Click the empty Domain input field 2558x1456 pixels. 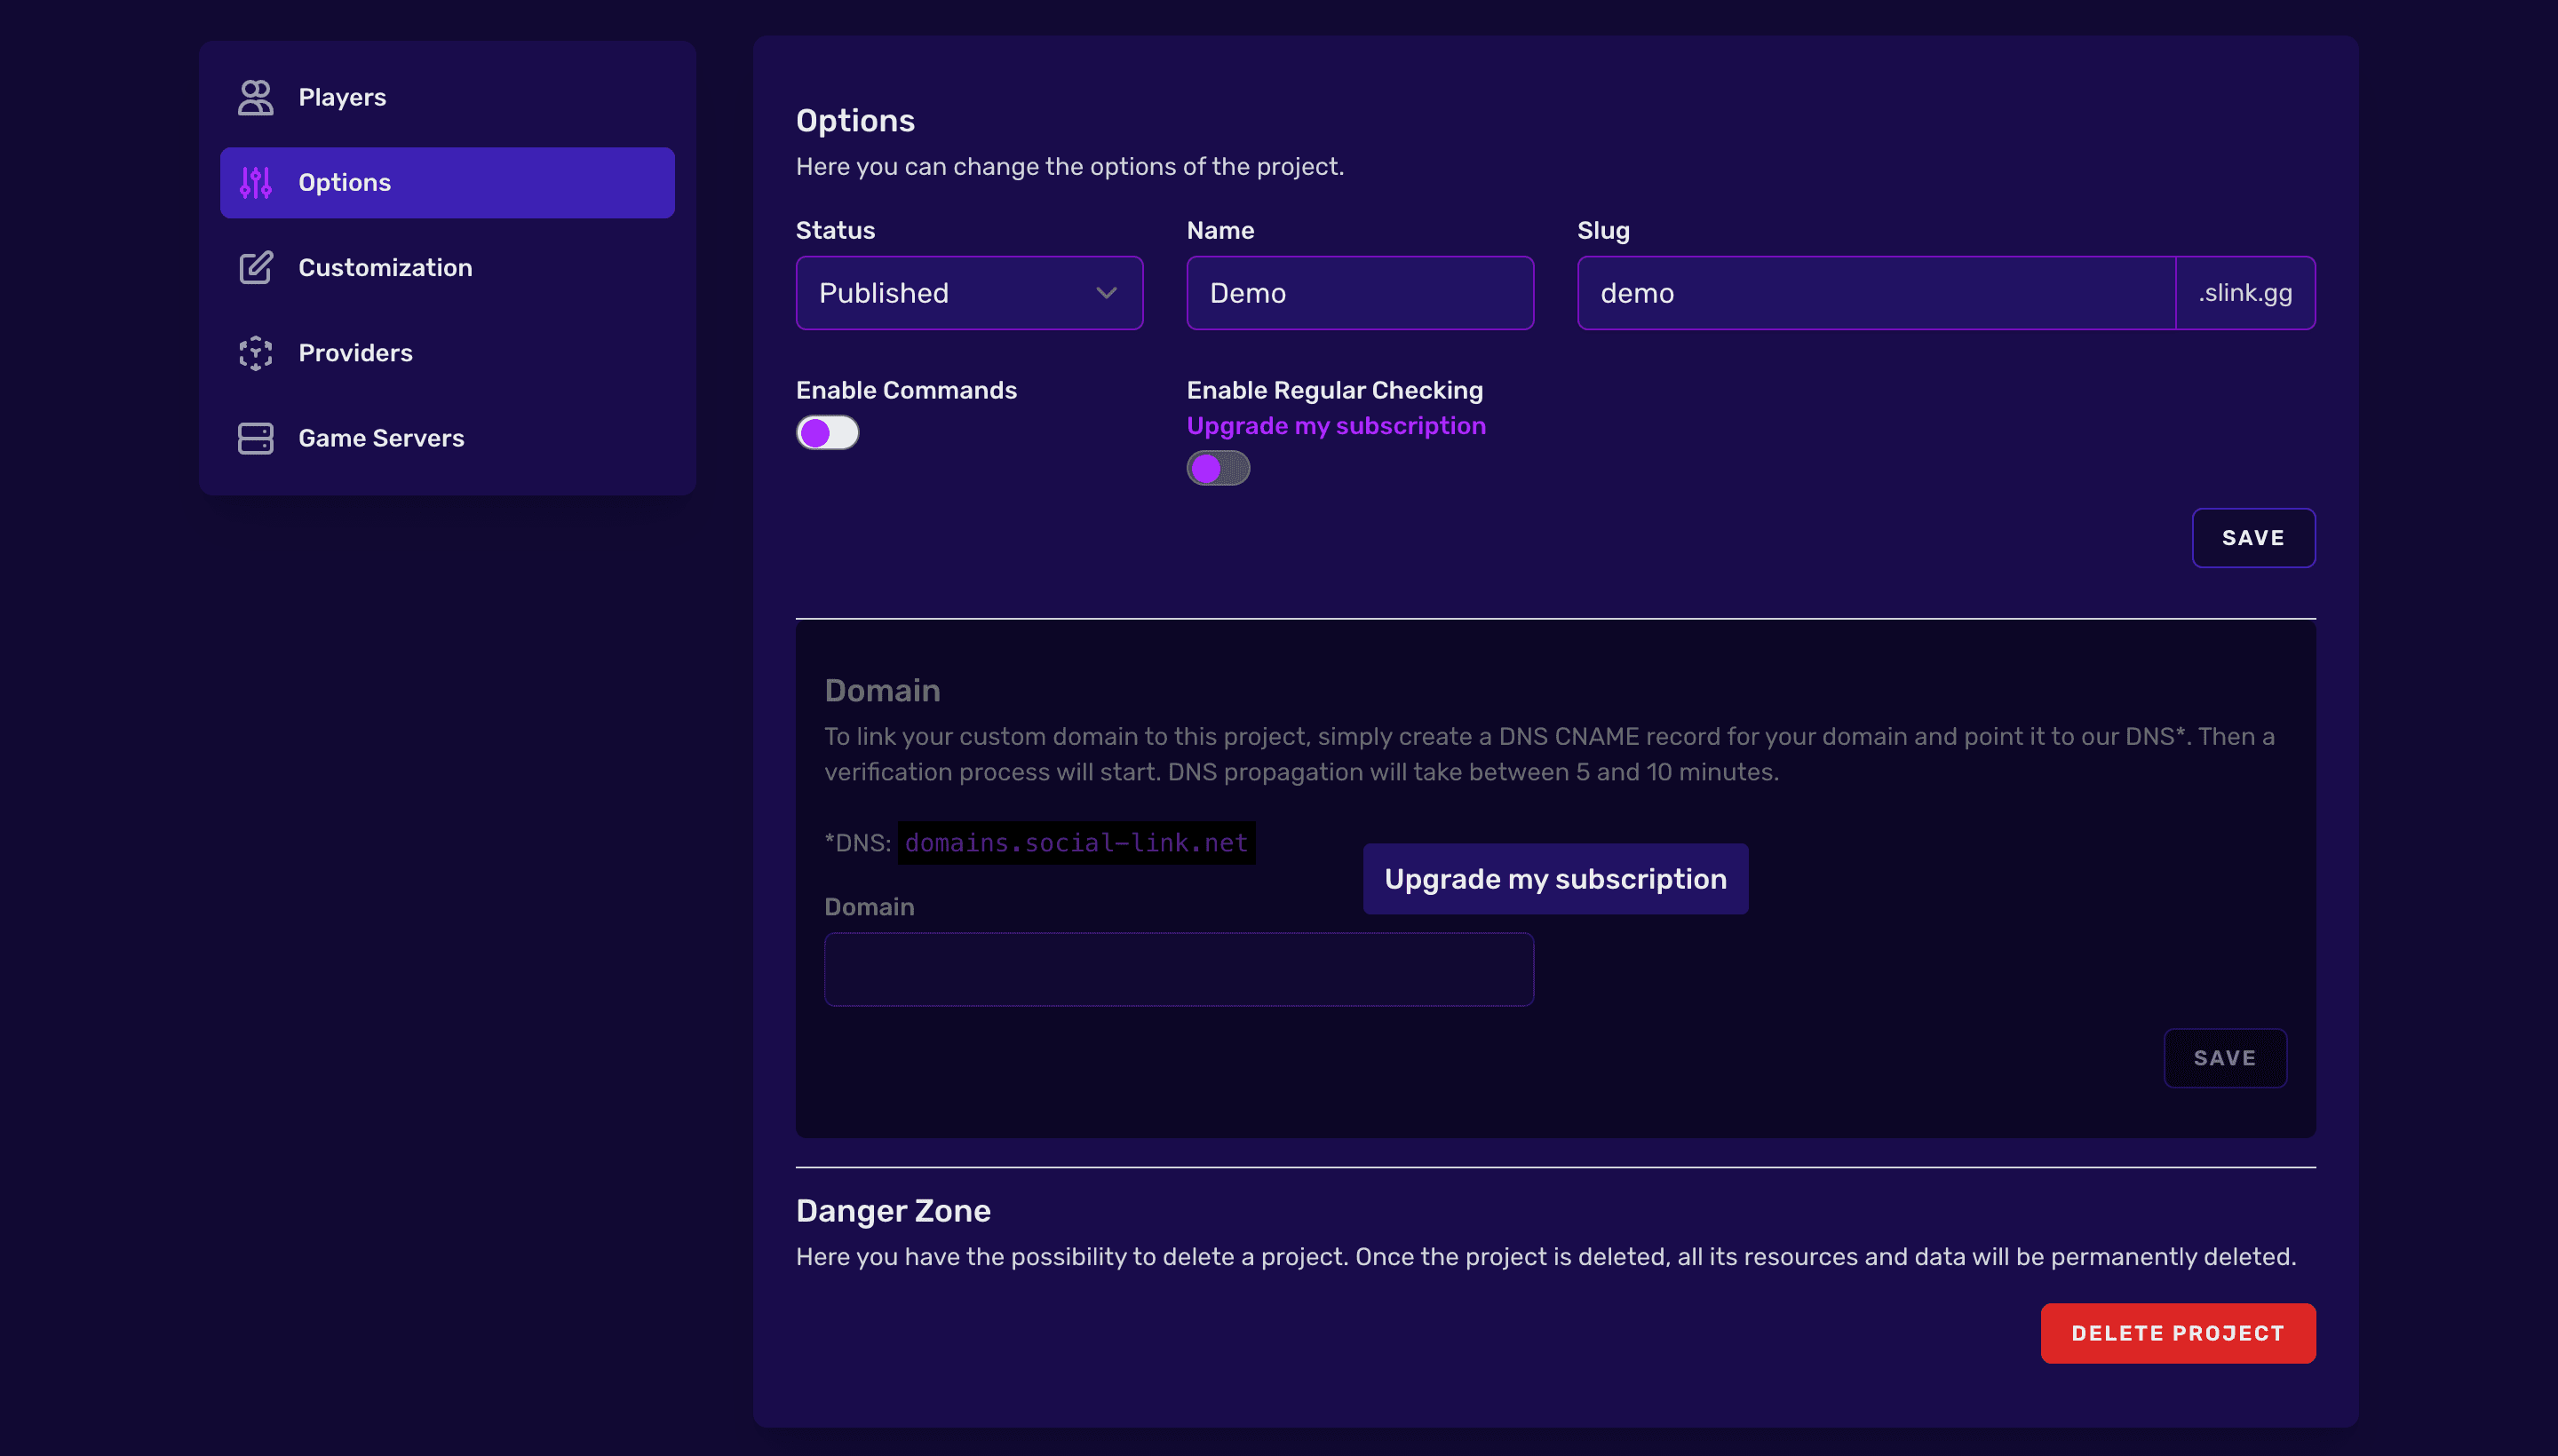pyautogui.click(x=1179, y=968)
